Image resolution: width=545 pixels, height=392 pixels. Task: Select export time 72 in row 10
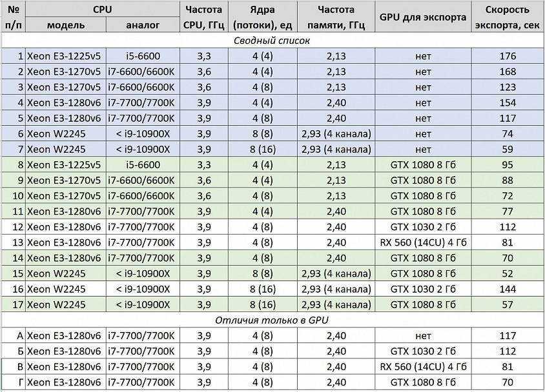point(508,196)
